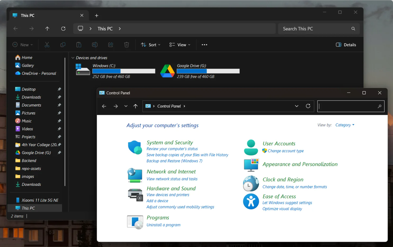This screenshot has width=393, height=247.
Task: Open the Windows (C:) drive icon
Action: 83,70
